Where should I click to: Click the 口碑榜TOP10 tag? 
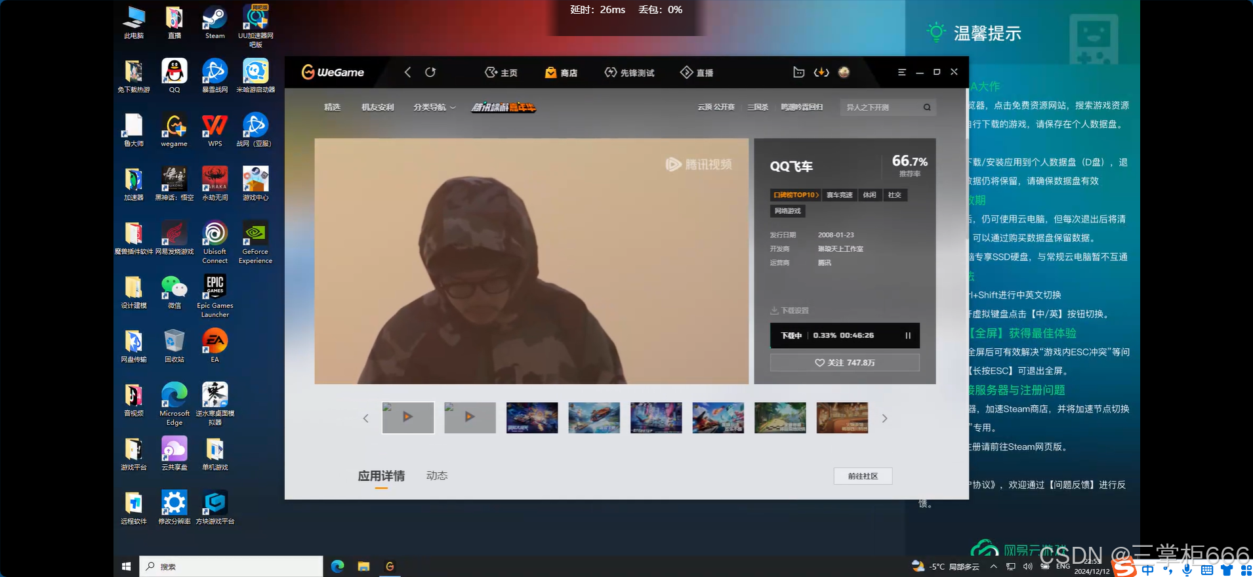795,195
